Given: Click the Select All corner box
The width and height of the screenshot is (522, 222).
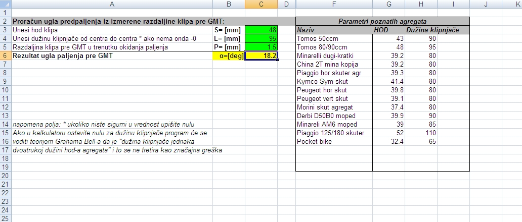Looking at the screenshot, I should click(x=5, y=4).
